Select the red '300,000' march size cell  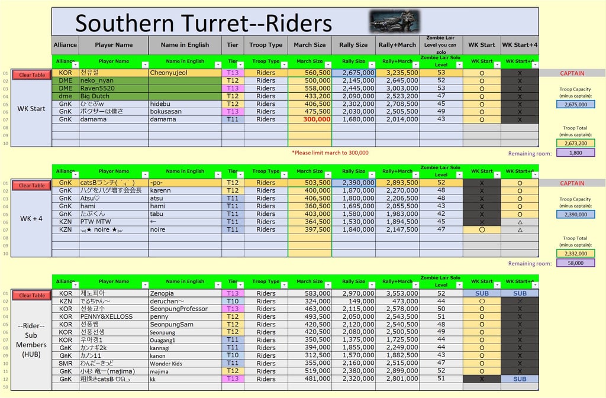pyautogui.click(x=310, y=119)
